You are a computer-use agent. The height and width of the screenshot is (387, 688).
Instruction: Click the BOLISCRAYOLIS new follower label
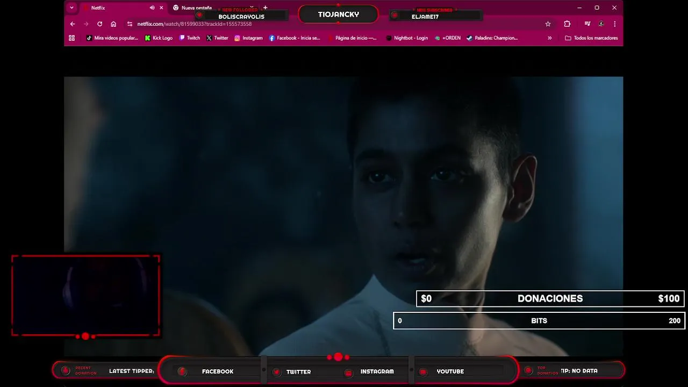[x=241, y=17]
